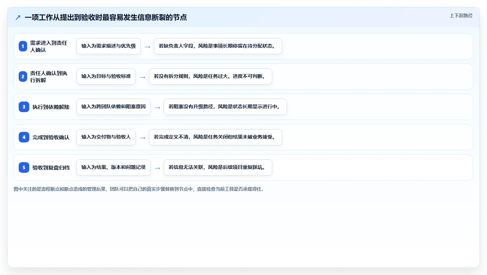Click the 上下游路径 label
487x275 pixels.
(x=461, y=16)
